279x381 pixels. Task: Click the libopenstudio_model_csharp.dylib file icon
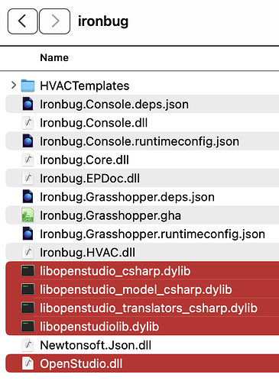click(28, 289)
